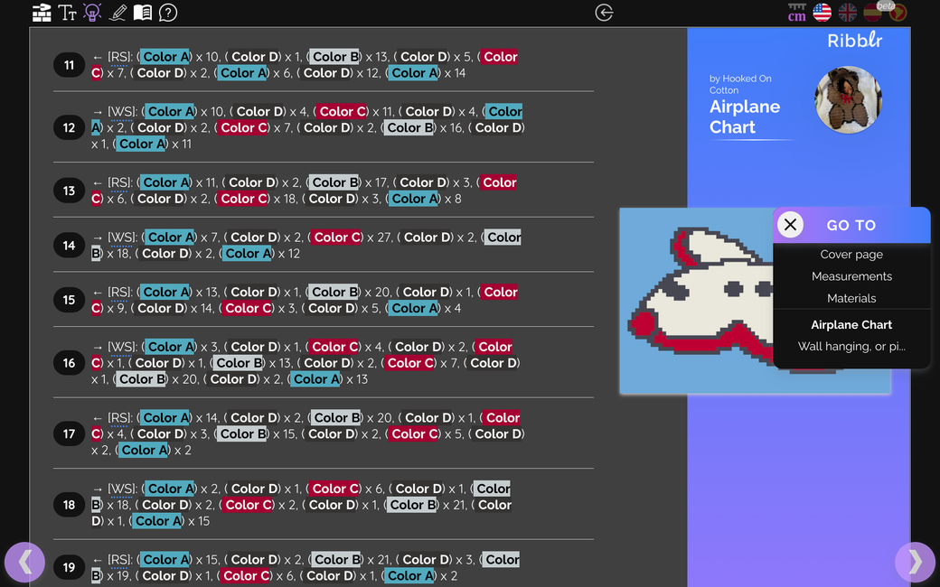
Task: Open the book reading mode icon
Action: (x=143, y=13)
